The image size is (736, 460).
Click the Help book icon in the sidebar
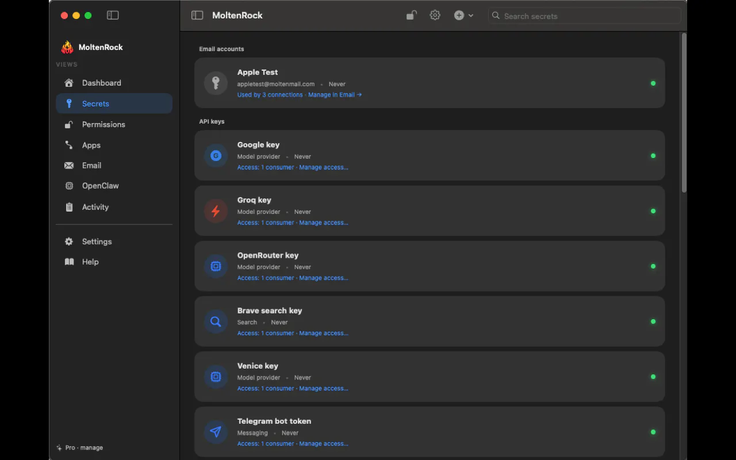(69, 262)
